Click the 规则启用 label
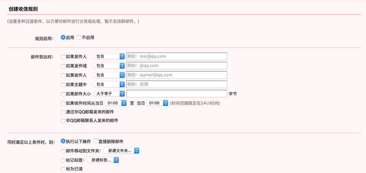Screen dimensions: 366x173 click(x=44, y=38)
